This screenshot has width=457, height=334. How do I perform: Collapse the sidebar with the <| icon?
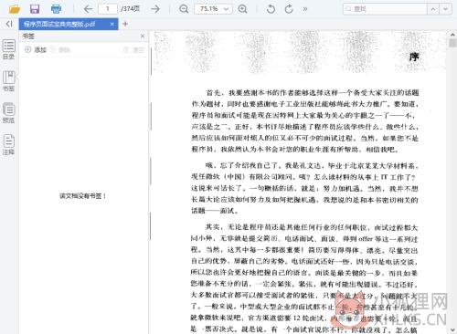(9, 24)
